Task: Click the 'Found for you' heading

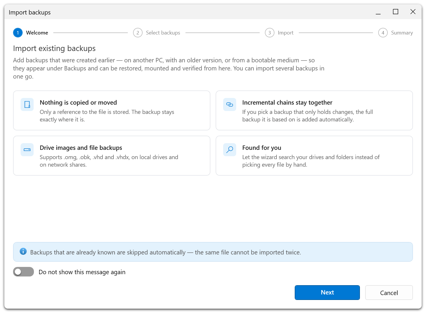Action: point(262,148)
